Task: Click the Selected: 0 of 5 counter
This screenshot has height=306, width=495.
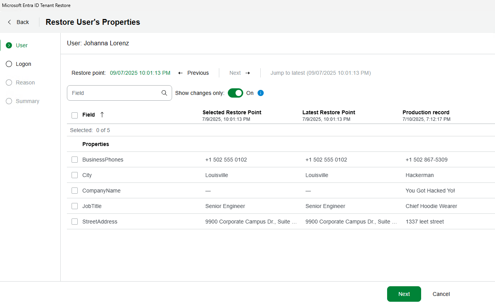Action: 90,130
